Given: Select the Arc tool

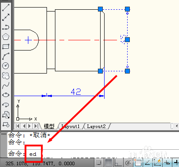Looking at the screenshot, I should 6,56.
